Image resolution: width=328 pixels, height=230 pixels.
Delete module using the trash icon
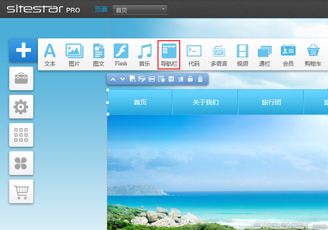pos(200,79)
